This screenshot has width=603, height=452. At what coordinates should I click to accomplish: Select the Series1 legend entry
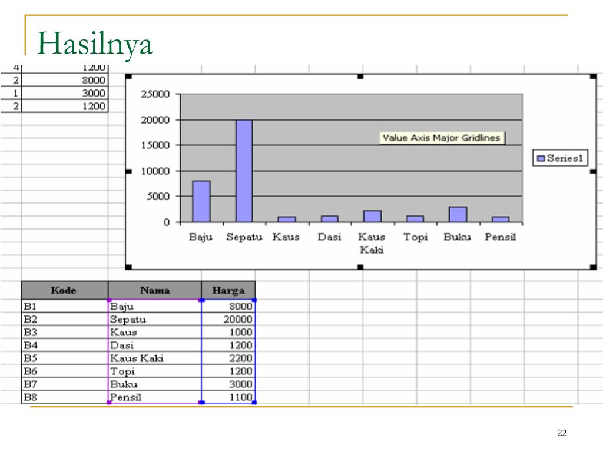coord(560,158)
